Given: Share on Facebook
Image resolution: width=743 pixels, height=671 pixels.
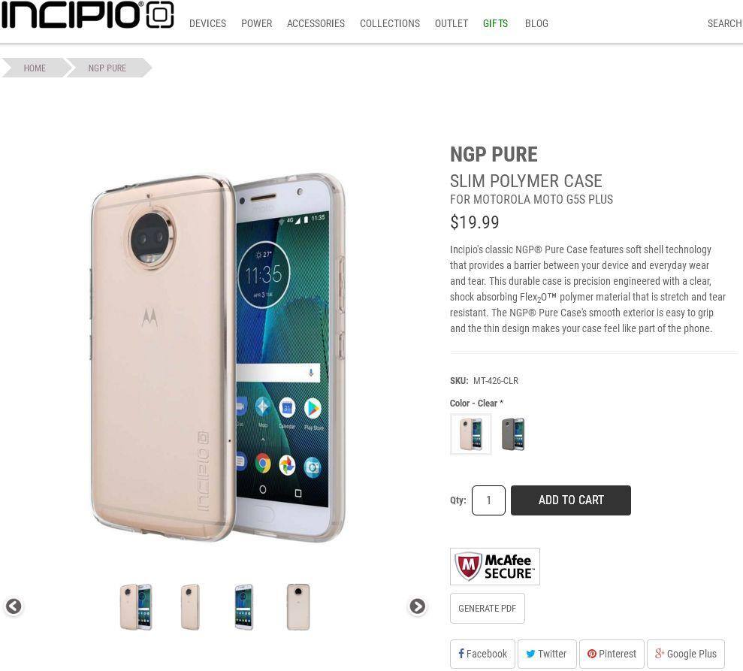Looking at the screenshot, I should point(482,654).
